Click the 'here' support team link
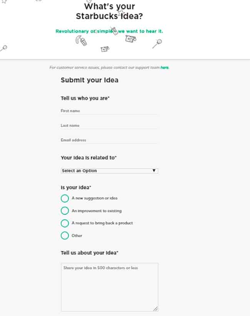Image resolution: width=250 pixels, height=316 pixels. [x=165, y=67]
